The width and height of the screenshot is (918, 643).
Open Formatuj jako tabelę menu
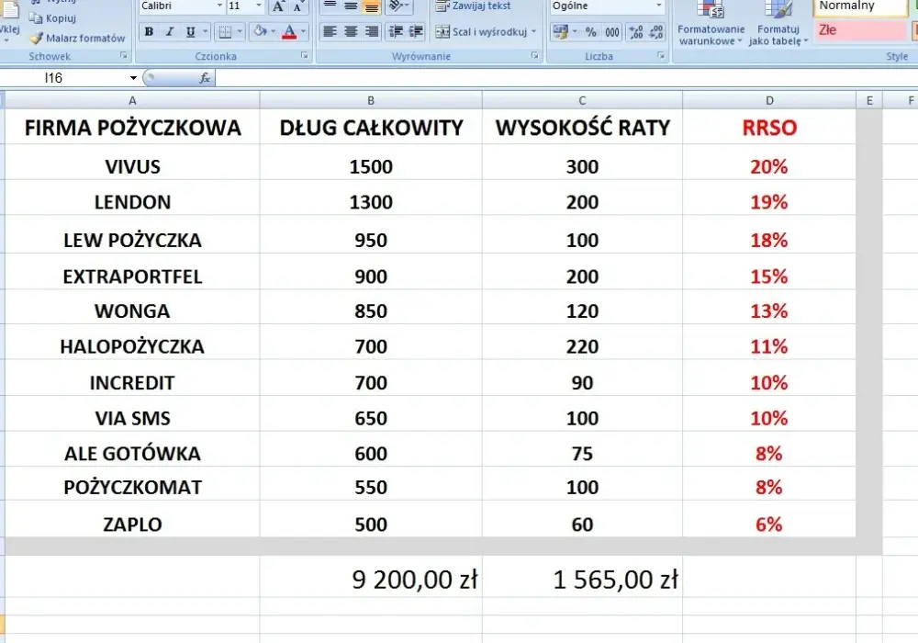tap(778, 24)
